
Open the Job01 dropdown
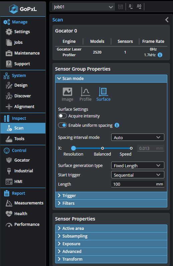[83, 7]
